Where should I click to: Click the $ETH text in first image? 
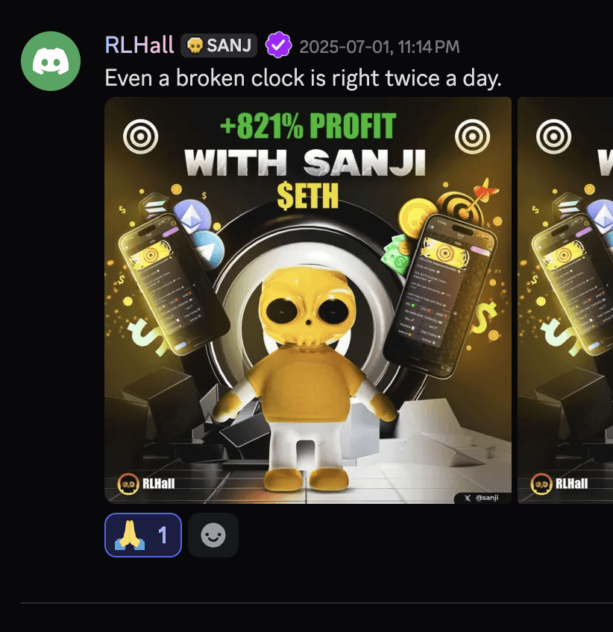[308, 197]
